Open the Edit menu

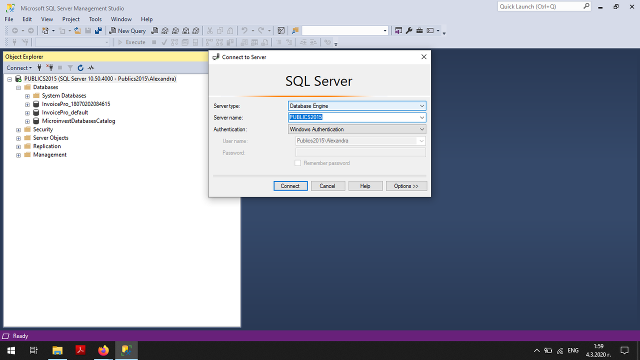click(x=27, y=19)
